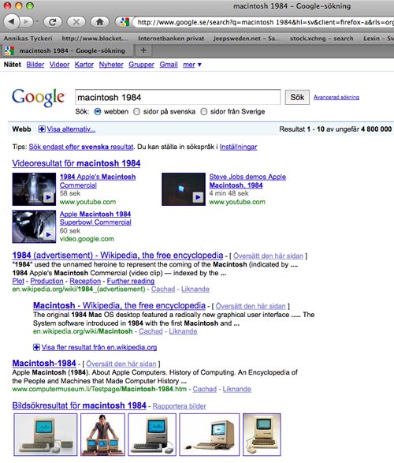394x463 pixels.
Task: Click the Google site icon beside URL
Action: [x=125, y=22]
